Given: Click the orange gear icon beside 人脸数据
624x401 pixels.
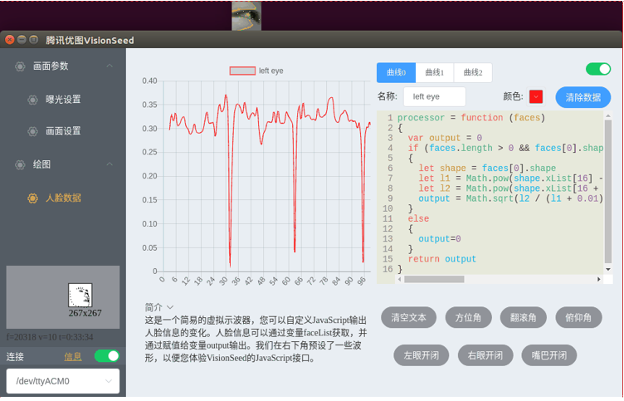Looking at the screenshot, I should coord(32,198).
